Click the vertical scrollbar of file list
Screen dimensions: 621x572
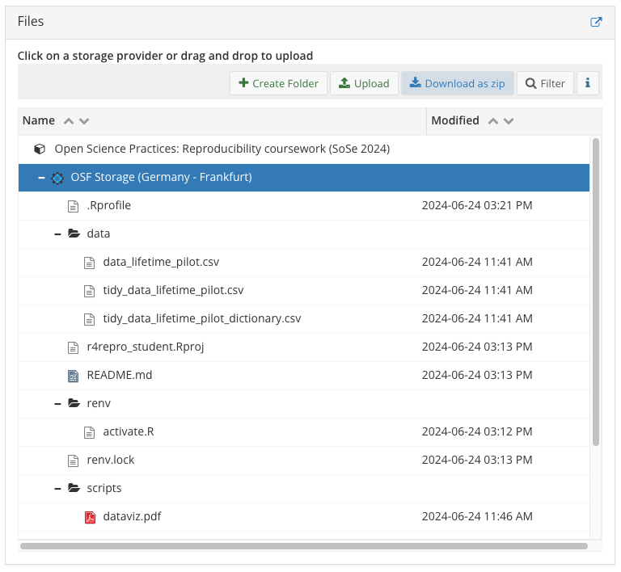click(596, 291)
